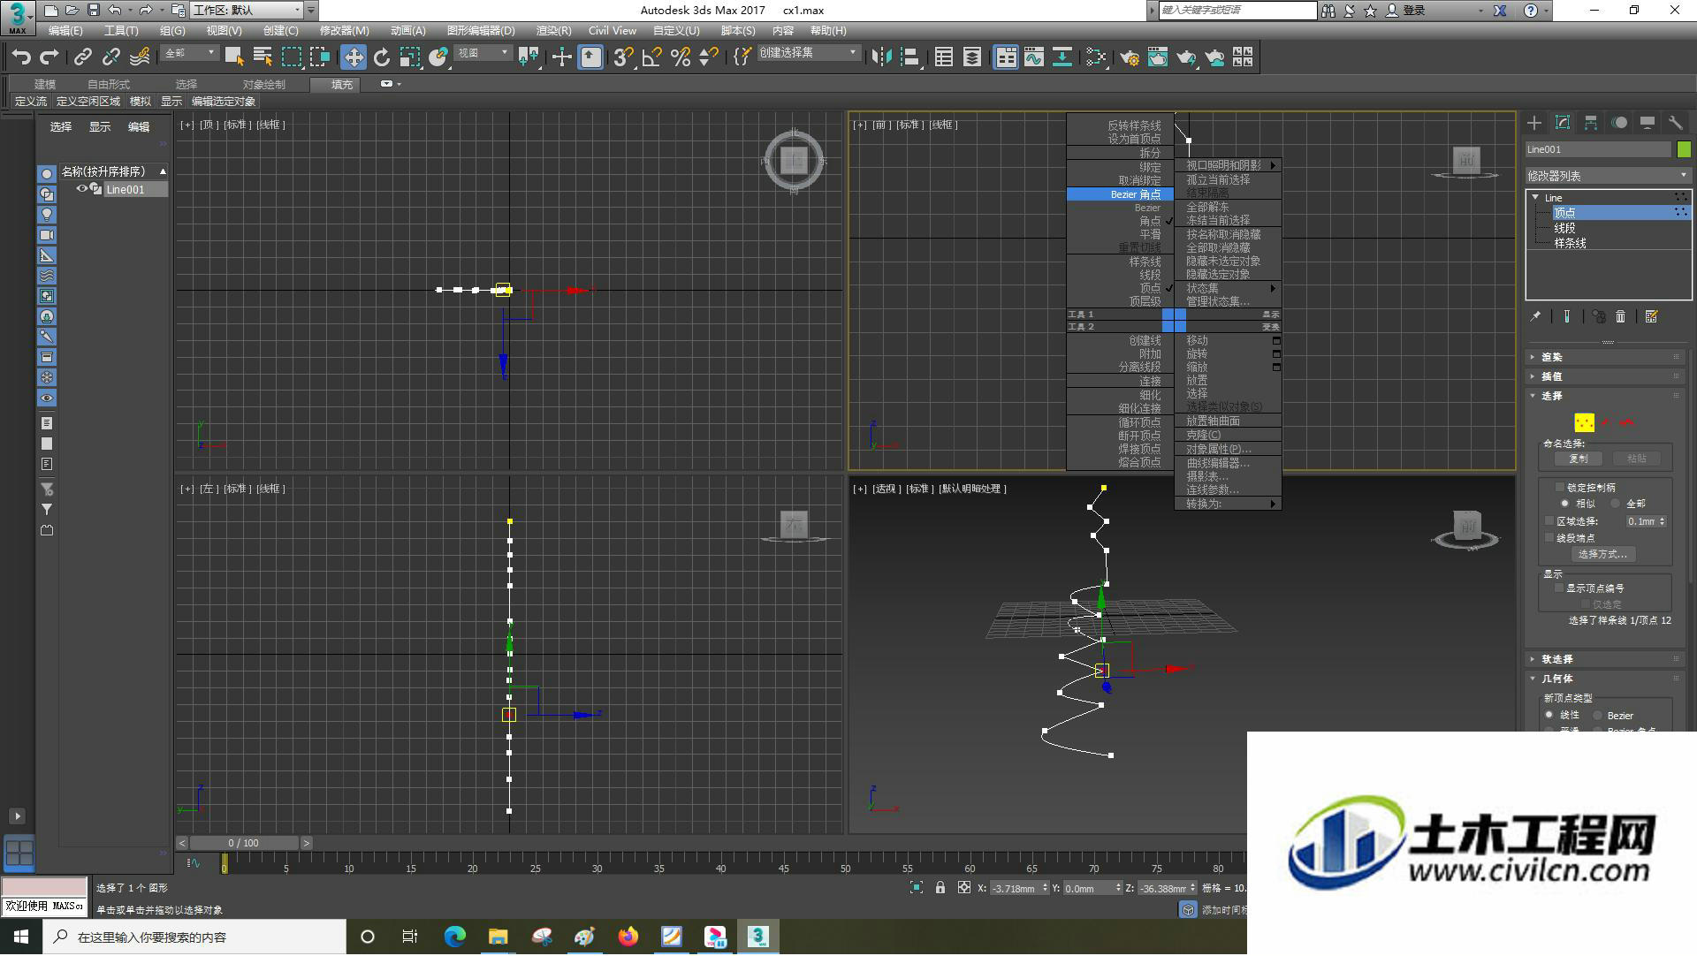The width and height of the screenshot is (1697, 956).
Task: Toggle the Angle Snap button
Action: pos(652,57)
